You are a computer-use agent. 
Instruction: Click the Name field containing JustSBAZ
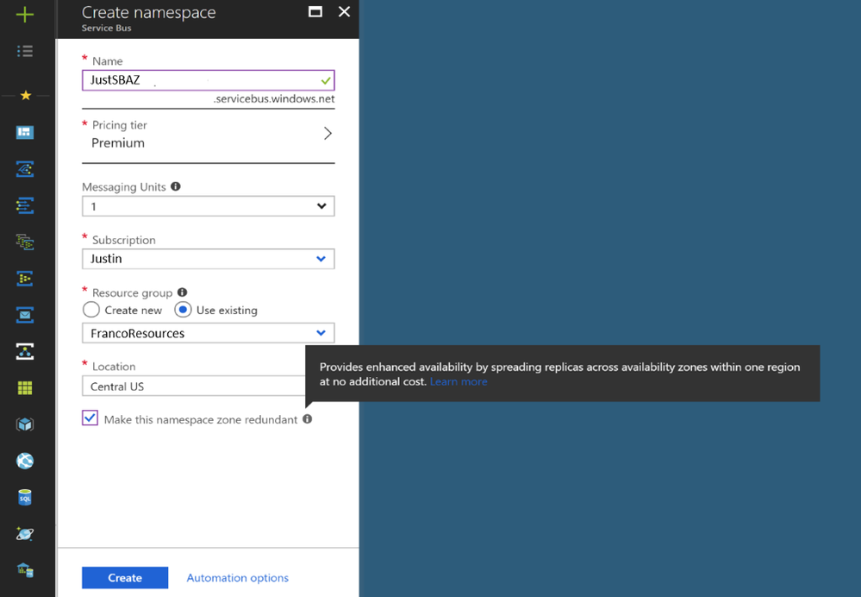[208, 80]
